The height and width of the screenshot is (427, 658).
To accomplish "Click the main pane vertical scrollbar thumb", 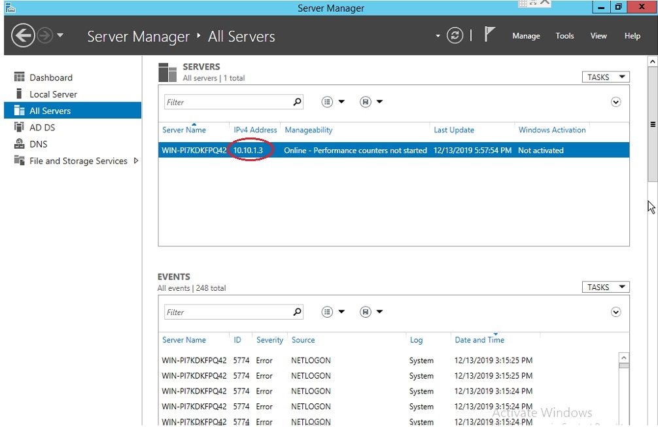I will (x=653, y=124).
